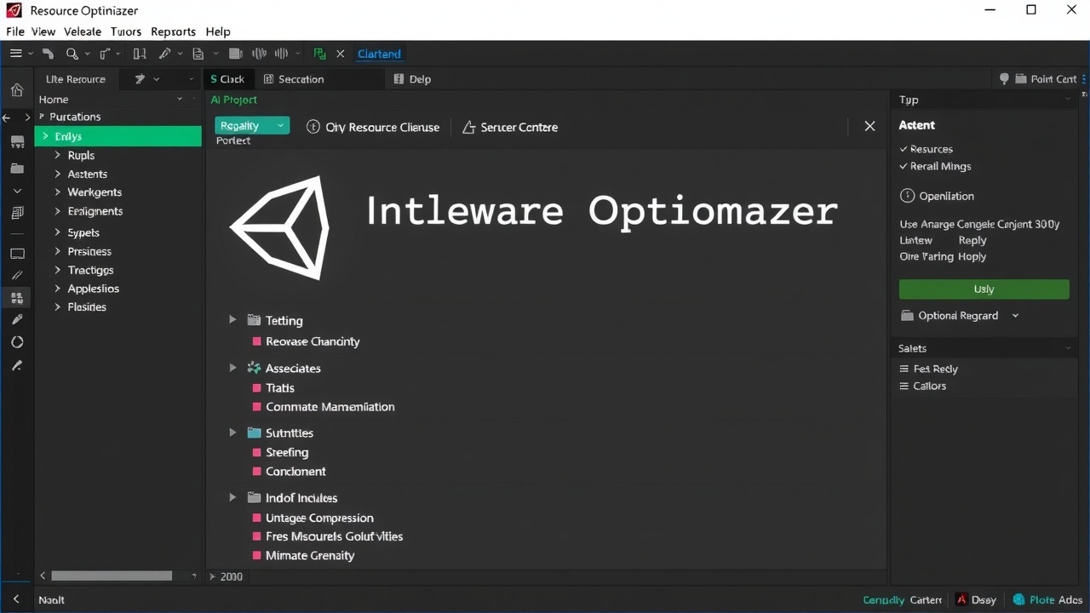Screen dimensions: 1090x613
Task: Click the folder icon beside Indof Includes
Action: [x=253, y=497]
